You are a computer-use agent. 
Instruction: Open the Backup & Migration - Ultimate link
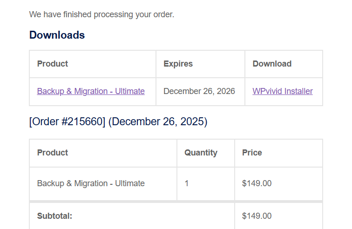[91, 91]
